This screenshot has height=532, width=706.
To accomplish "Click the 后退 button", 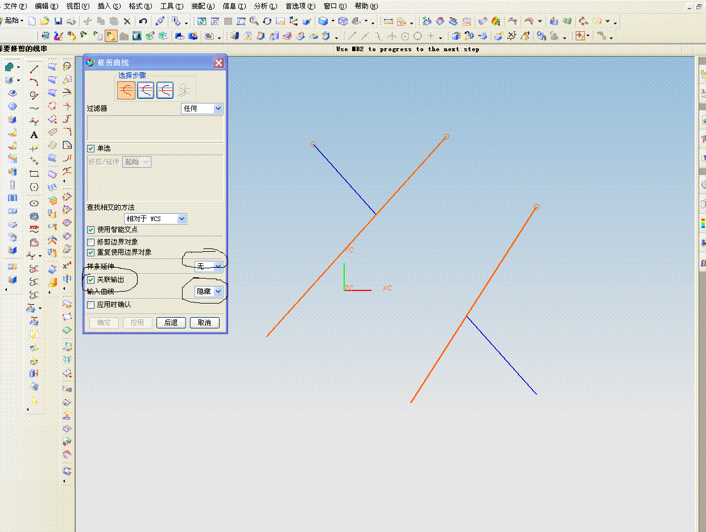I will pyautogui.click(x=171, y=323).
